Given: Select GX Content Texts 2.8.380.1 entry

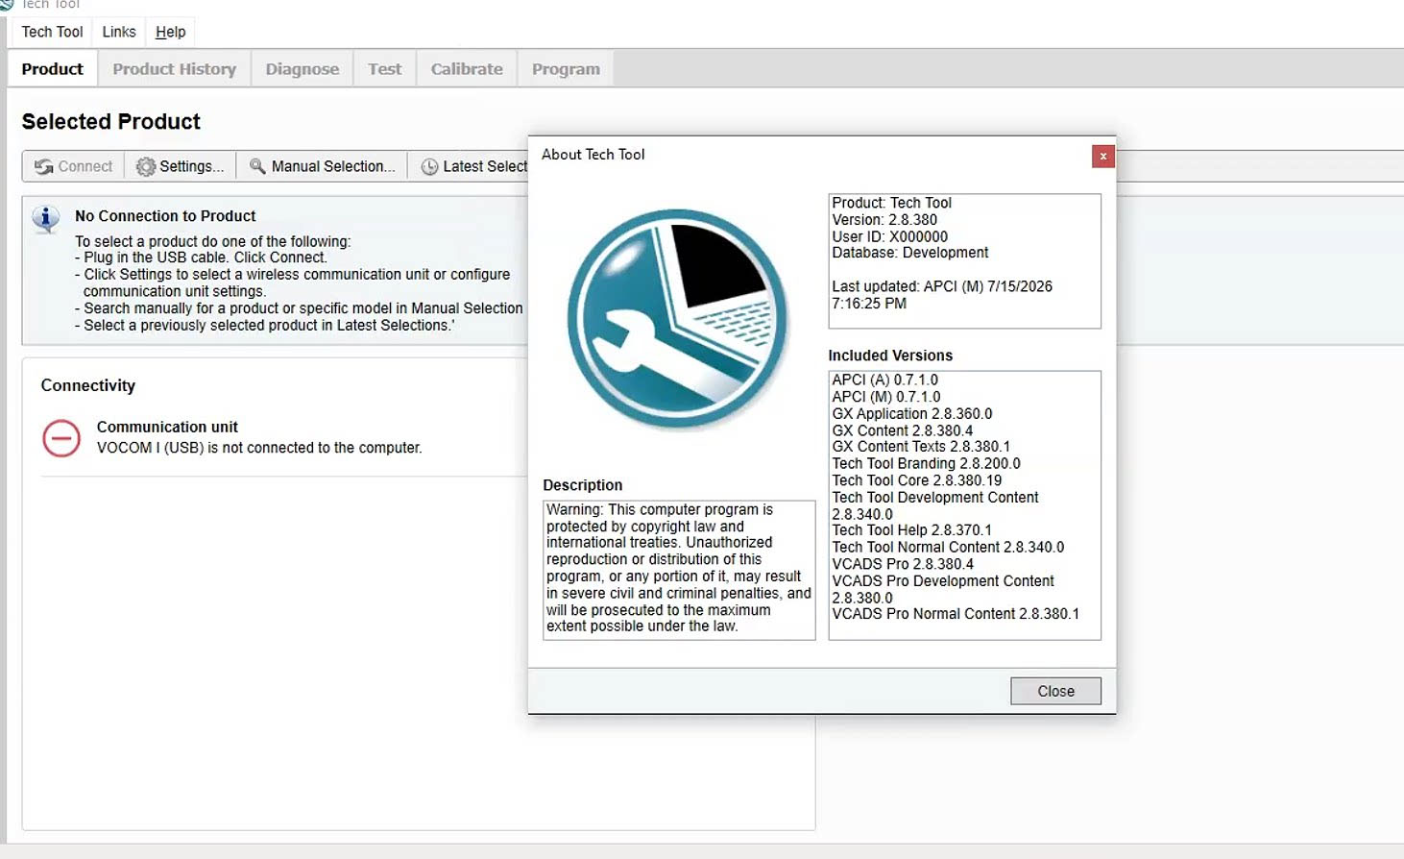Looking at the screenshot, I should (x=921, y=447).
